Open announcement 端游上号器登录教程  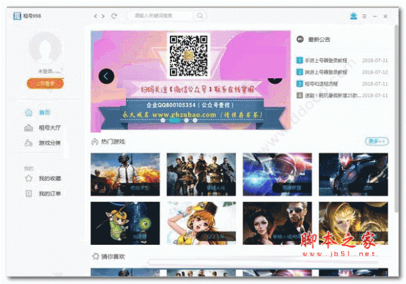pos(325,72)
